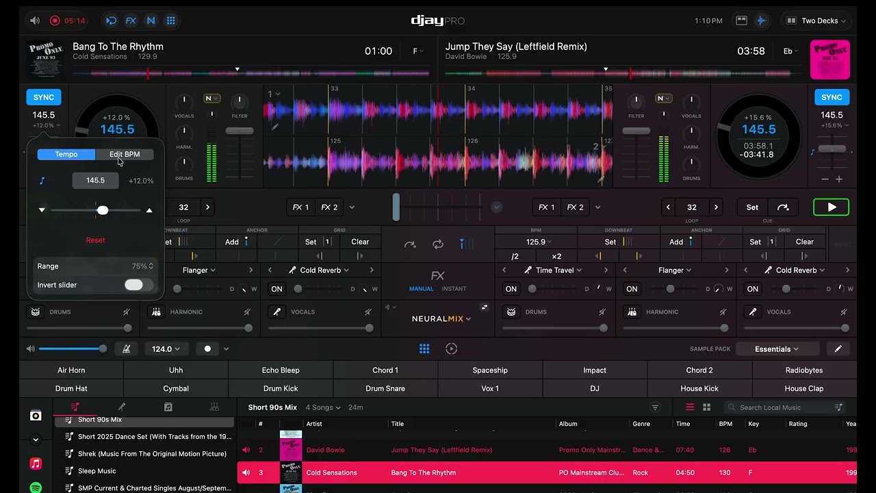
Task: Open the looper panel icon in top toolbar
Action: [x=111, y=21]
